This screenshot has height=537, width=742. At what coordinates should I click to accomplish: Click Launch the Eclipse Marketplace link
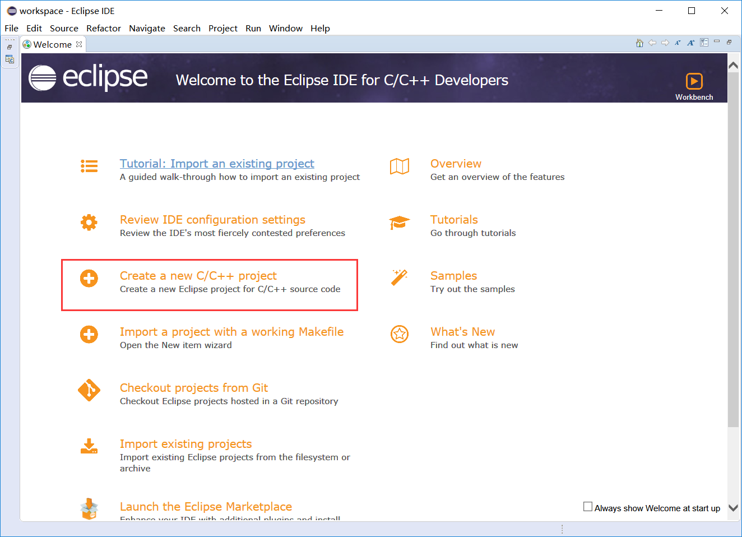[x=206, y=507]
